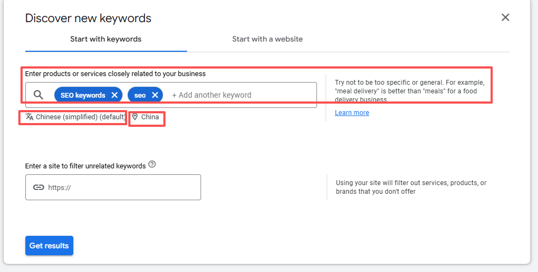This screenshot has height=272, width=538.
Task: Click the magnifying glass search icon
Action: pyautogui.click(x=38, y=95)
